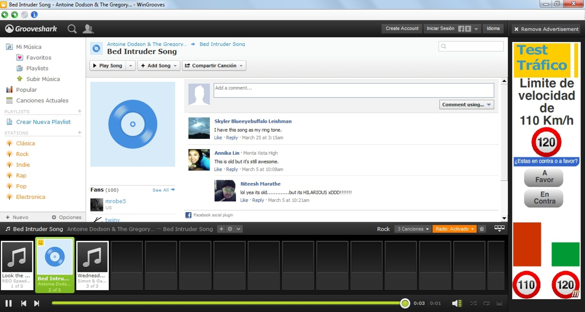Go forward with the green forward arrow

click(x=14, y=15)
